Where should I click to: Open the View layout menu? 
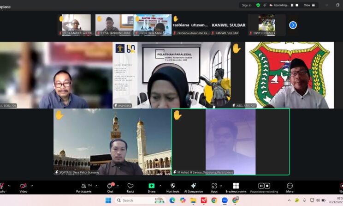(x=309, y=5)
